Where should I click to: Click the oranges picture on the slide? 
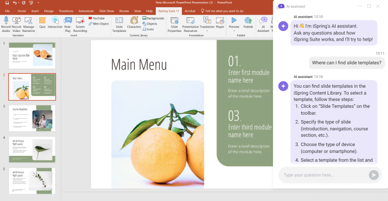[x=158, y=134]
